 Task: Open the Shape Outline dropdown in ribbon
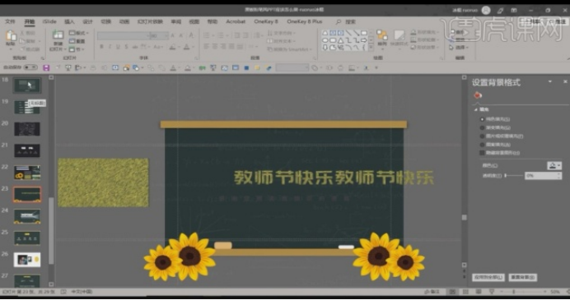click(424, 40)
